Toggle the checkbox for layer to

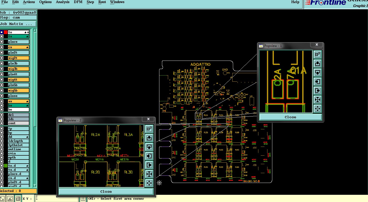(x=2, y=32)
